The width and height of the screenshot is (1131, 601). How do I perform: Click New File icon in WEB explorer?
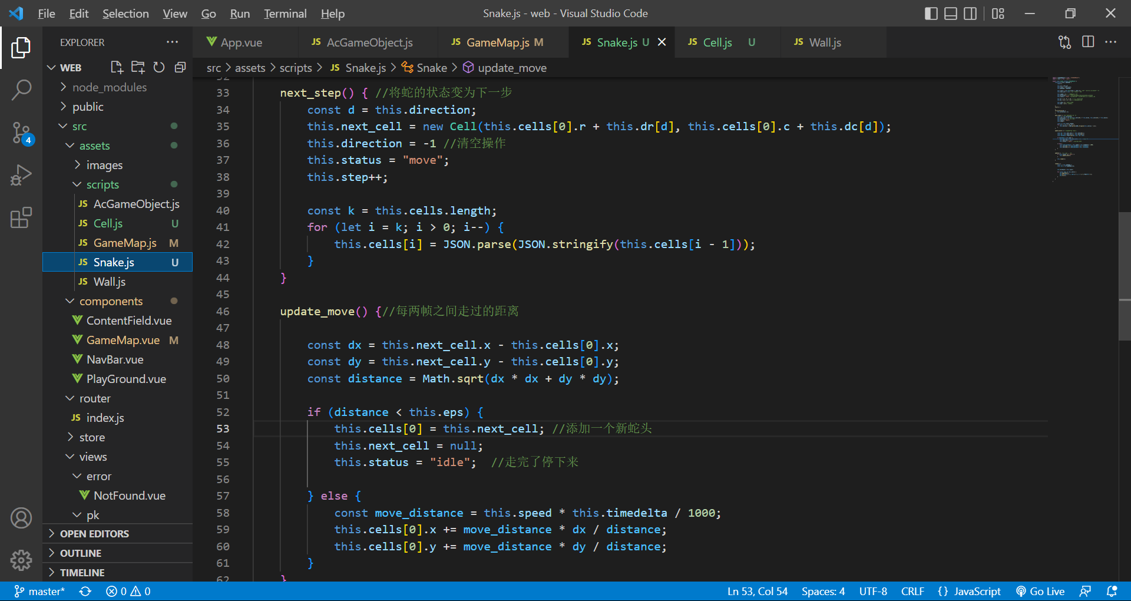[x=117, y=67]
